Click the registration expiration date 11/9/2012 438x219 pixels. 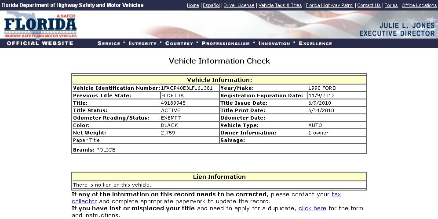pyautogui.click(x=321, y=95)
